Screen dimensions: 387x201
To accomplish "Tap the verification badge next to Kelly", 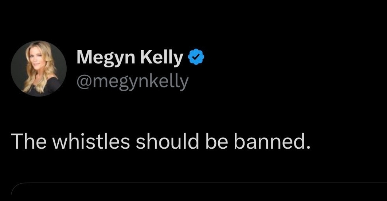I will coord(196,58).
